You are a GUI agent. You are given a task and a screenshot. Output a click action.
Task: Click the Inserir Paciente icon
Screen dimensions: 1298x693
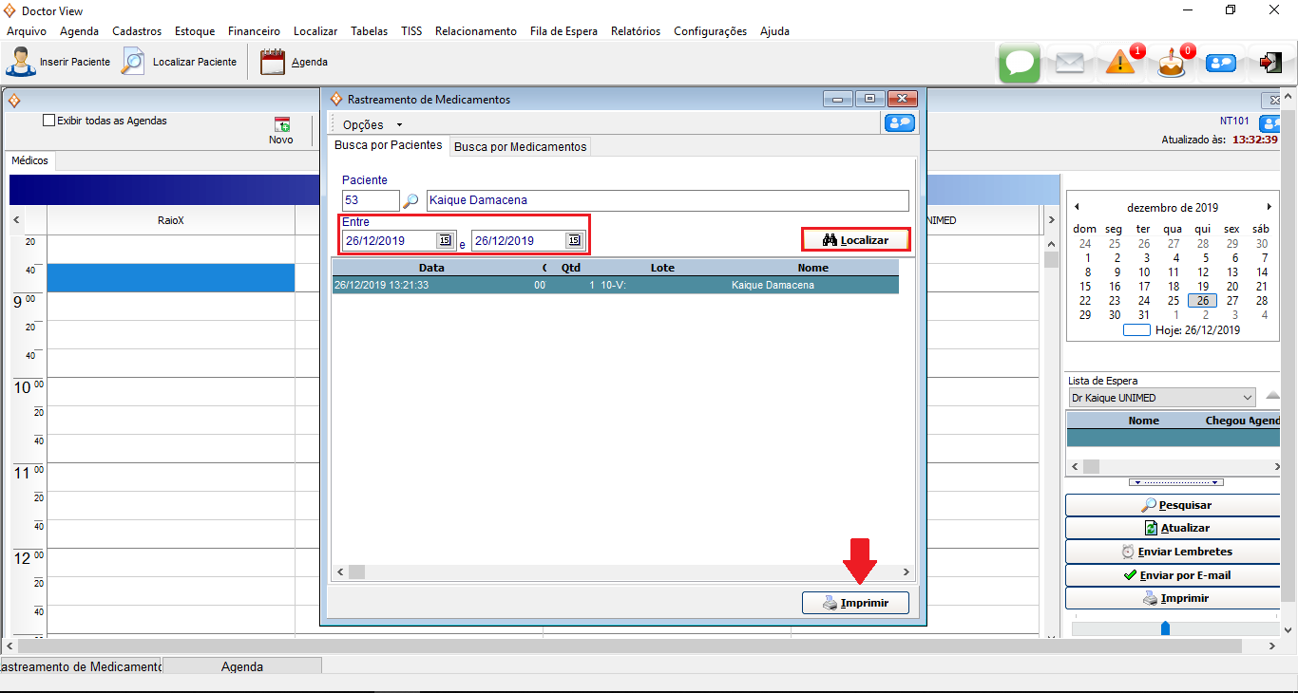[20, 62]
